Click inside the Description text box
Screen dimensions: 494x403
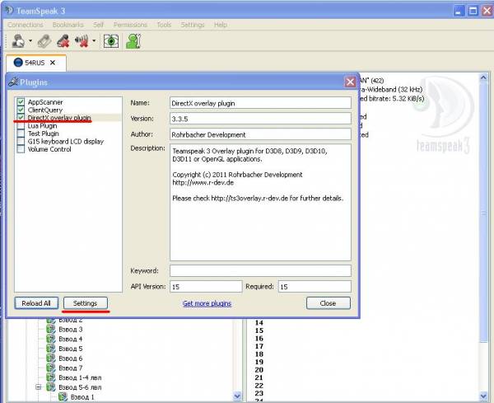(x=260, y=202)
